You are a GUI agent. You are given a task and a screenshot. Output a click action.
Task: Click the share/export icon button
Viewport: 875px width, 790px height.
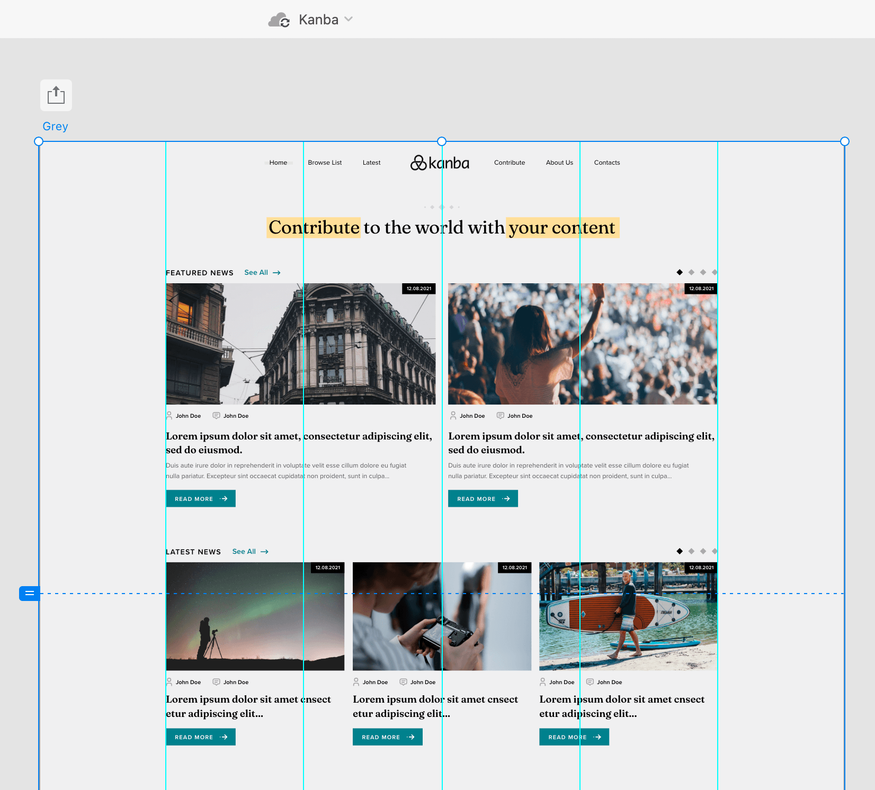[56, 95]
